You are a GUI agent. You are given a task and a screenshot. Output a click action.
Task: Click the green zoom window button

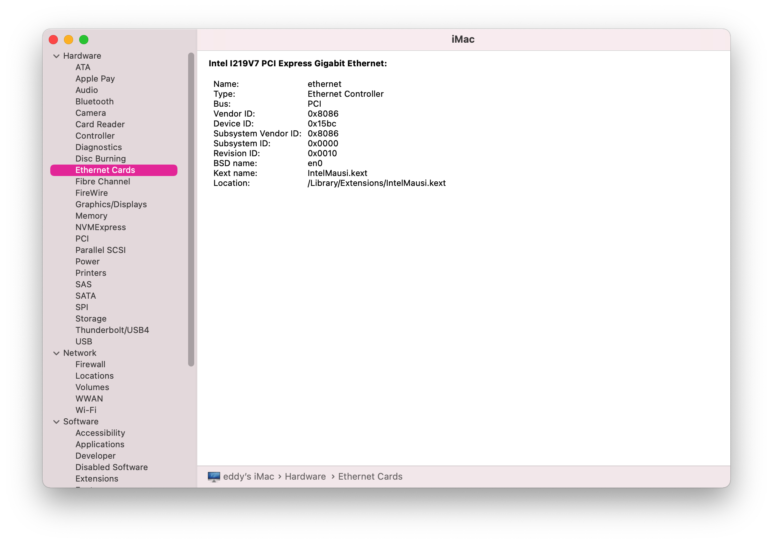[84, 40]
